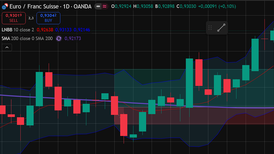Click the SELL 0,93019 button
The height and width of the screenshot is (154, 274).
click(x=14, y=18)
